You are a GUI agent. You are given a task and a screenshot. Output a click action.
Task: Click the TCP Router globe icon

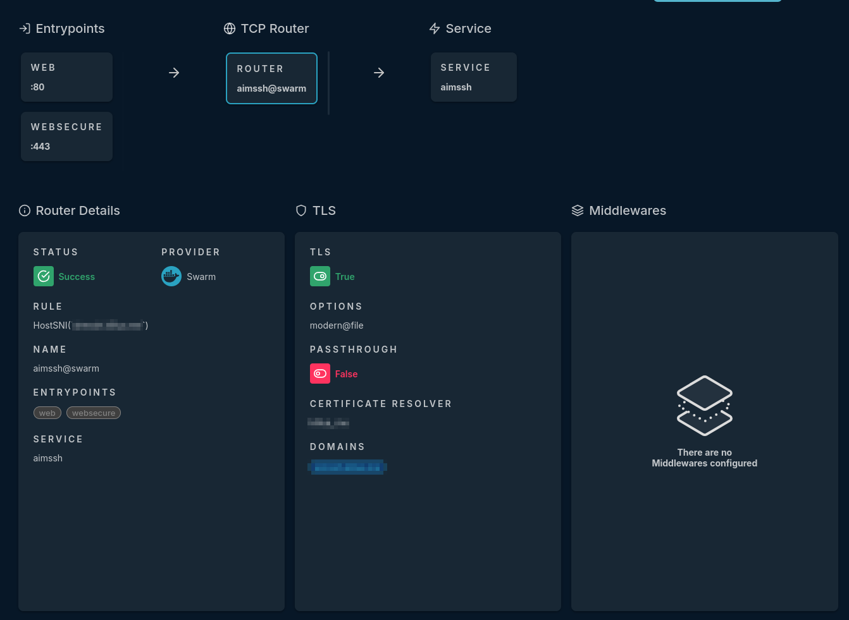click(x=230, y=28)
